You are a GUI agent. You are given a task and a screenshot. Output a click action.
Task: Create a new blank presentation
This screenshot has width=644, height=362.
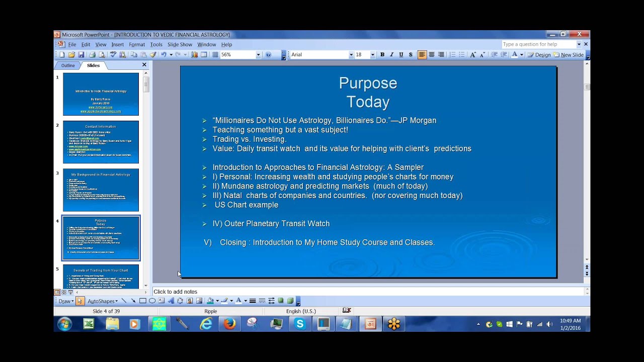point(62,55)
